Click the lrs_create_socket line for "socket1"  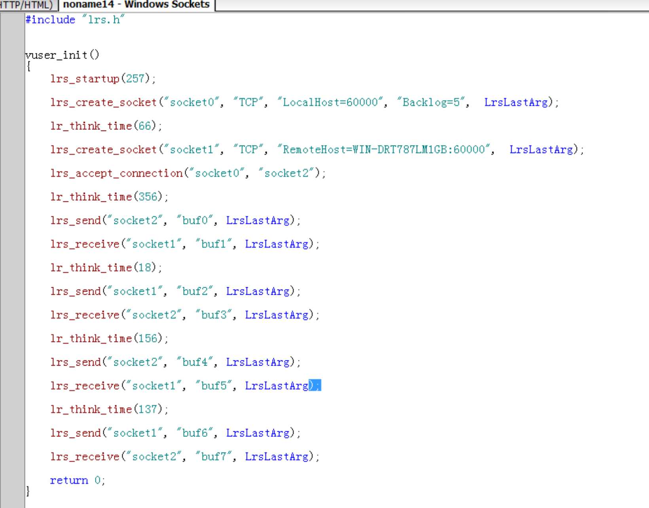coord(317,150)
